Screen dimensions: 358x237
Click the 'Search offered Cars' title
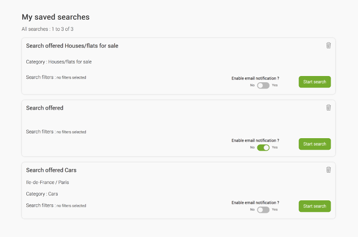coord(51,170)
